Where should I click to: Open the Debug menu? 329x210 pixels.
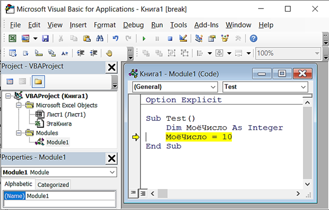pos(133,25)
